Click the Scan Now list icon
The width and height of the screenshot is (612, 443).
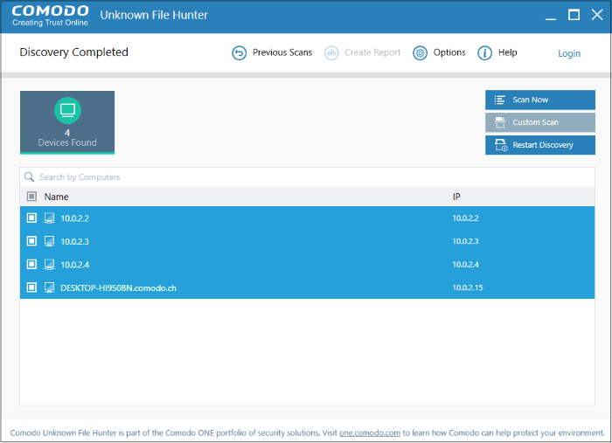click(499, 100)
